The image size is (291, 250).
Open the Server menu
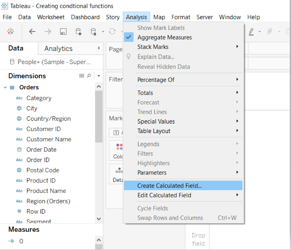pyautogui.click(x=205, y=17)
